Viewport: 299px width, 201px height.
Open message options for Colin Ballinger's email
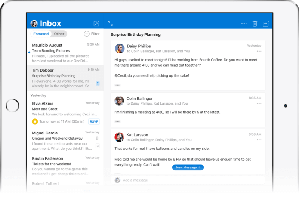coord(259,103)
